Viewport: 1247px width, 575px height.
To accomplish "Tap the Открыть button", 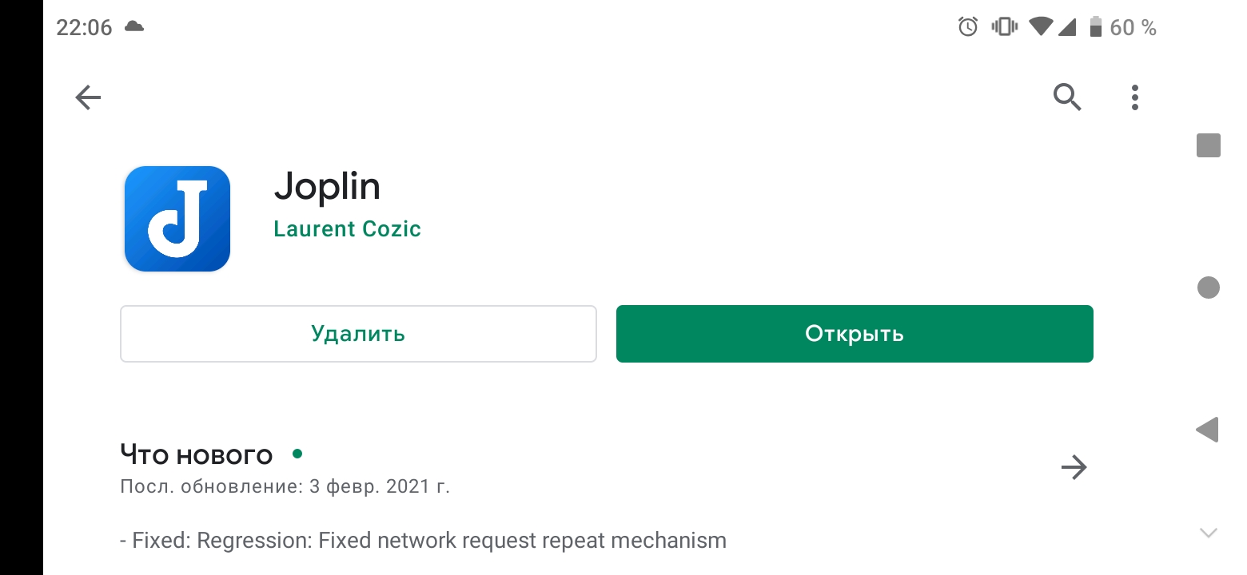I will tap(855, 334).
